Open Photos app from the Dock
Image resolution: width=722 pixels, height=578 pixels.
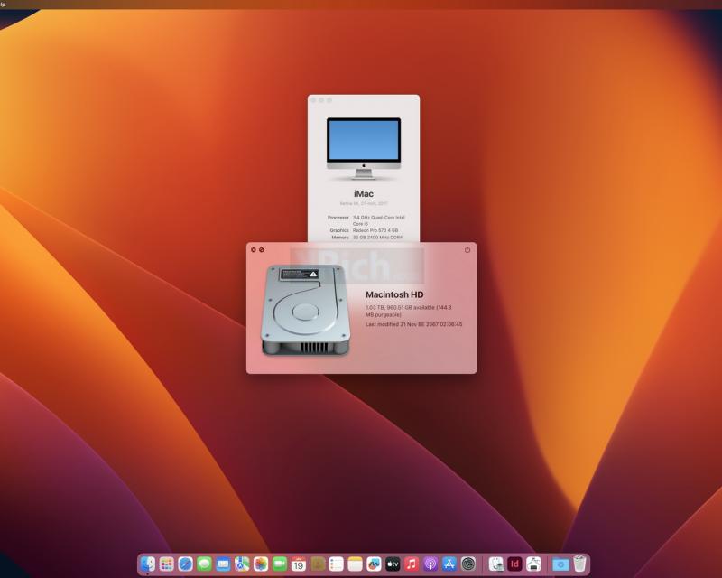(x=261, y=564)
